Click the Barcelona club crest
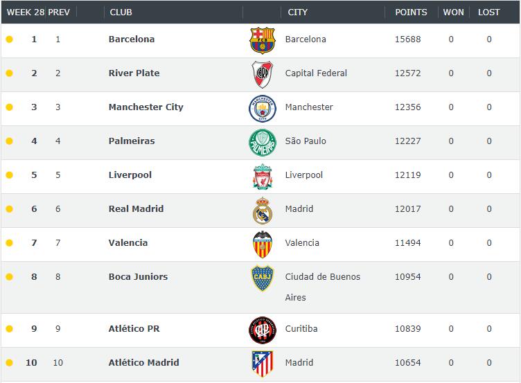The width and height of the screenshot is (521, 383). coord(262,40)
